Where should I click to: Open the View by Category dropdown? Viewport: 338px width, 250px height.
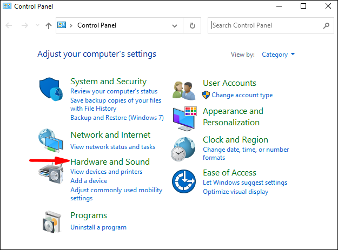(x=278, y=55)
